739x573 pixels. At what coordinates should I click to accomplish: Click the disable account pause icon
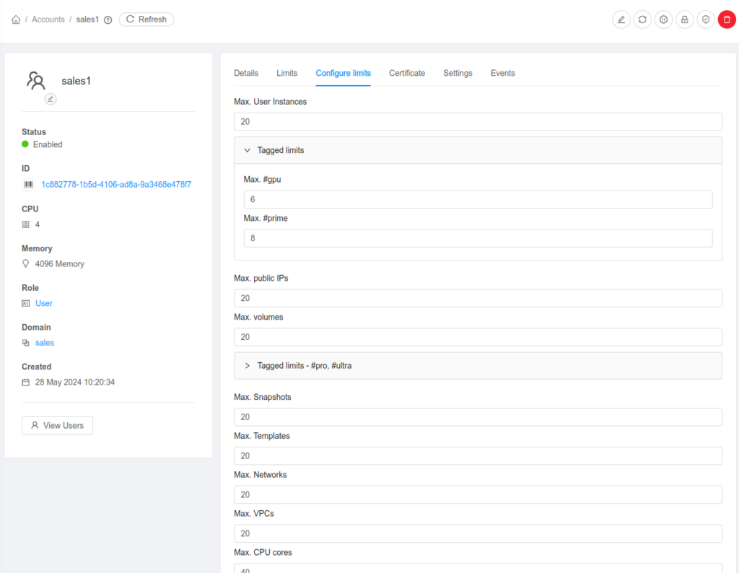click(x=664, y=19)
